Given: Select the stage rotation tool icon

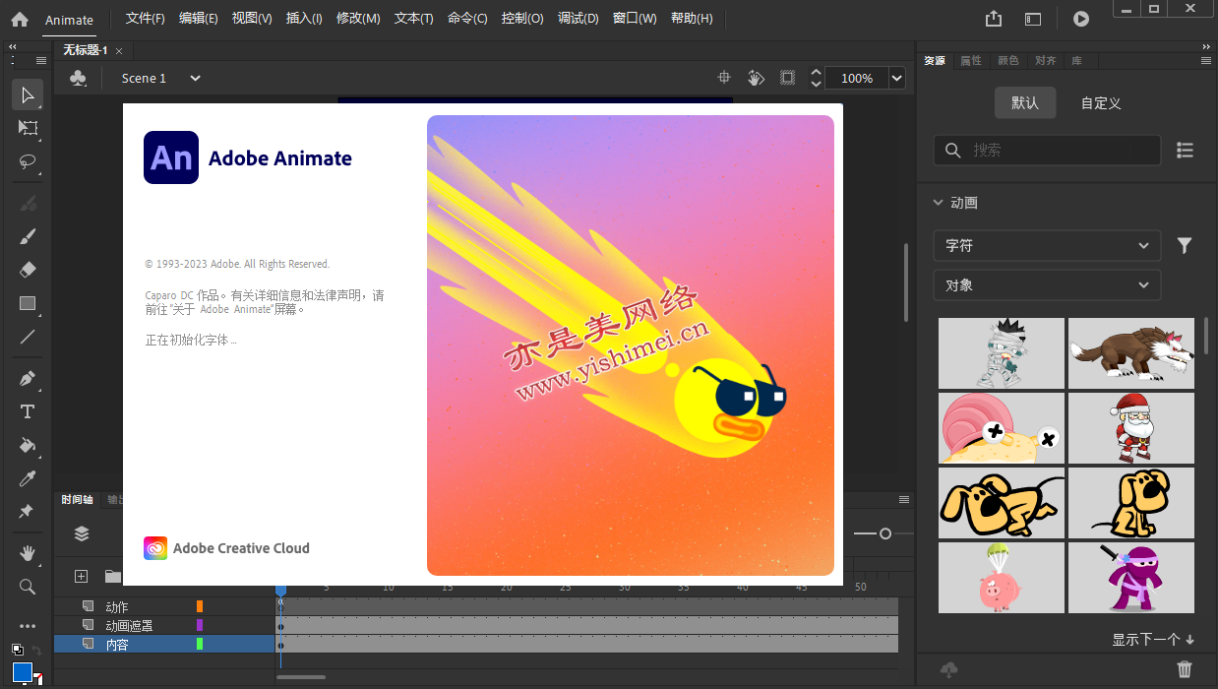Looking at the screenshot, I should 756,78.
